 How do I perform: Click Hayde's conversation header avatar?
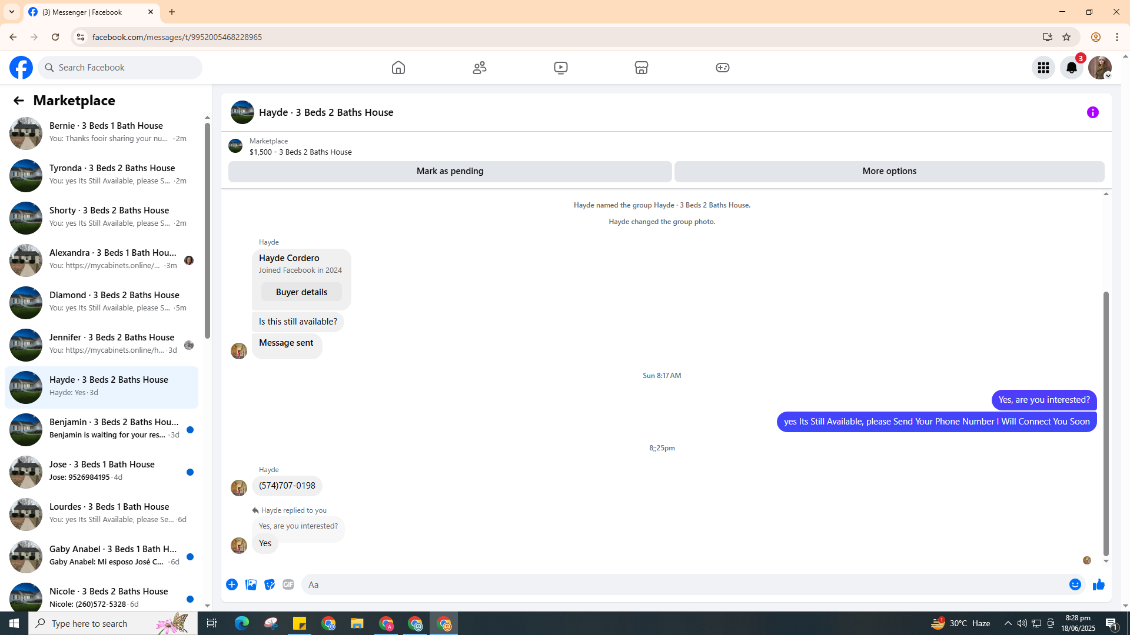tap(242, 112)
